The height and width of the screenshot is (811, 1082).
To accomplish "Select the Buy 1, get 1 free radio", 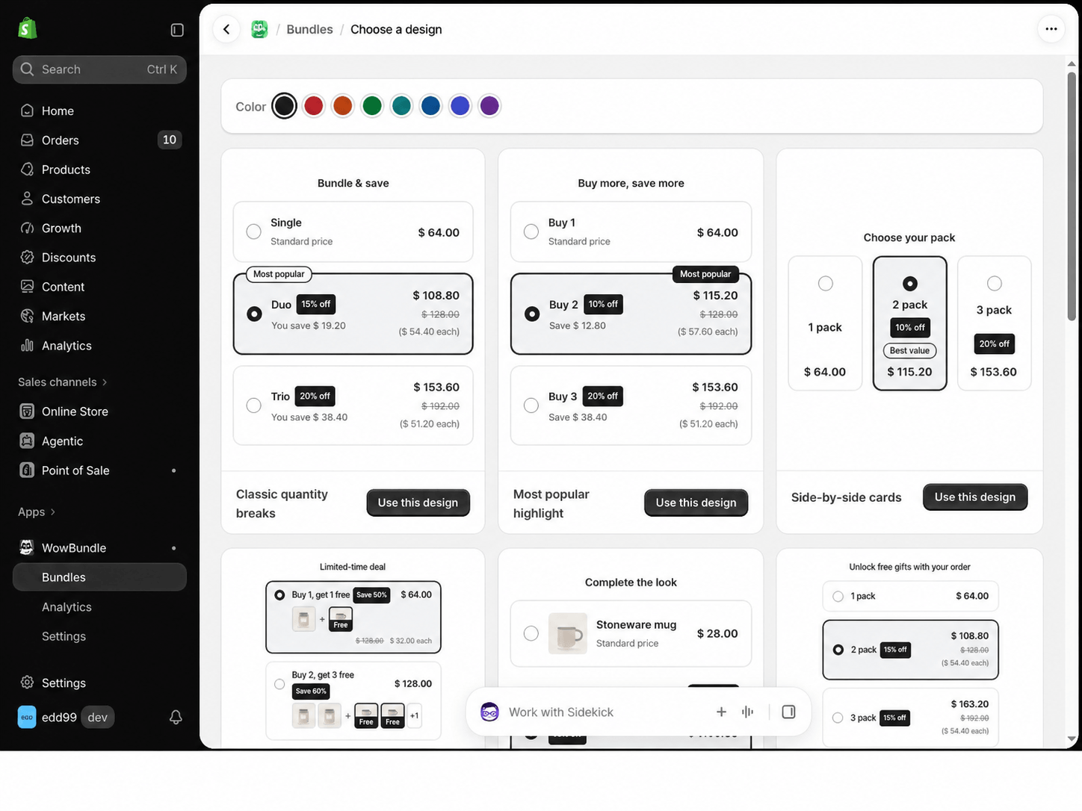I will click(279, 595).
